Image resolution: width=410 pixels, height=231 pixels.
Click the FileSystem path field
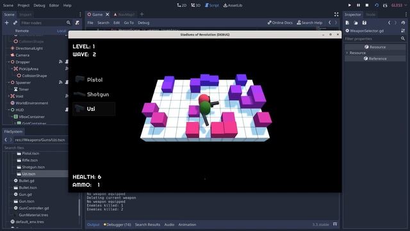pyautogui.click(x=40, y=140)
